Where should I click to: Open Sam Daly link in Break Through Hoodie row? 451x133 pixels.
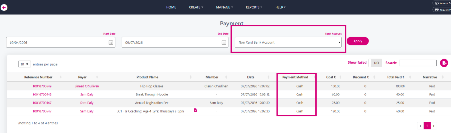[x=87, y=94]
